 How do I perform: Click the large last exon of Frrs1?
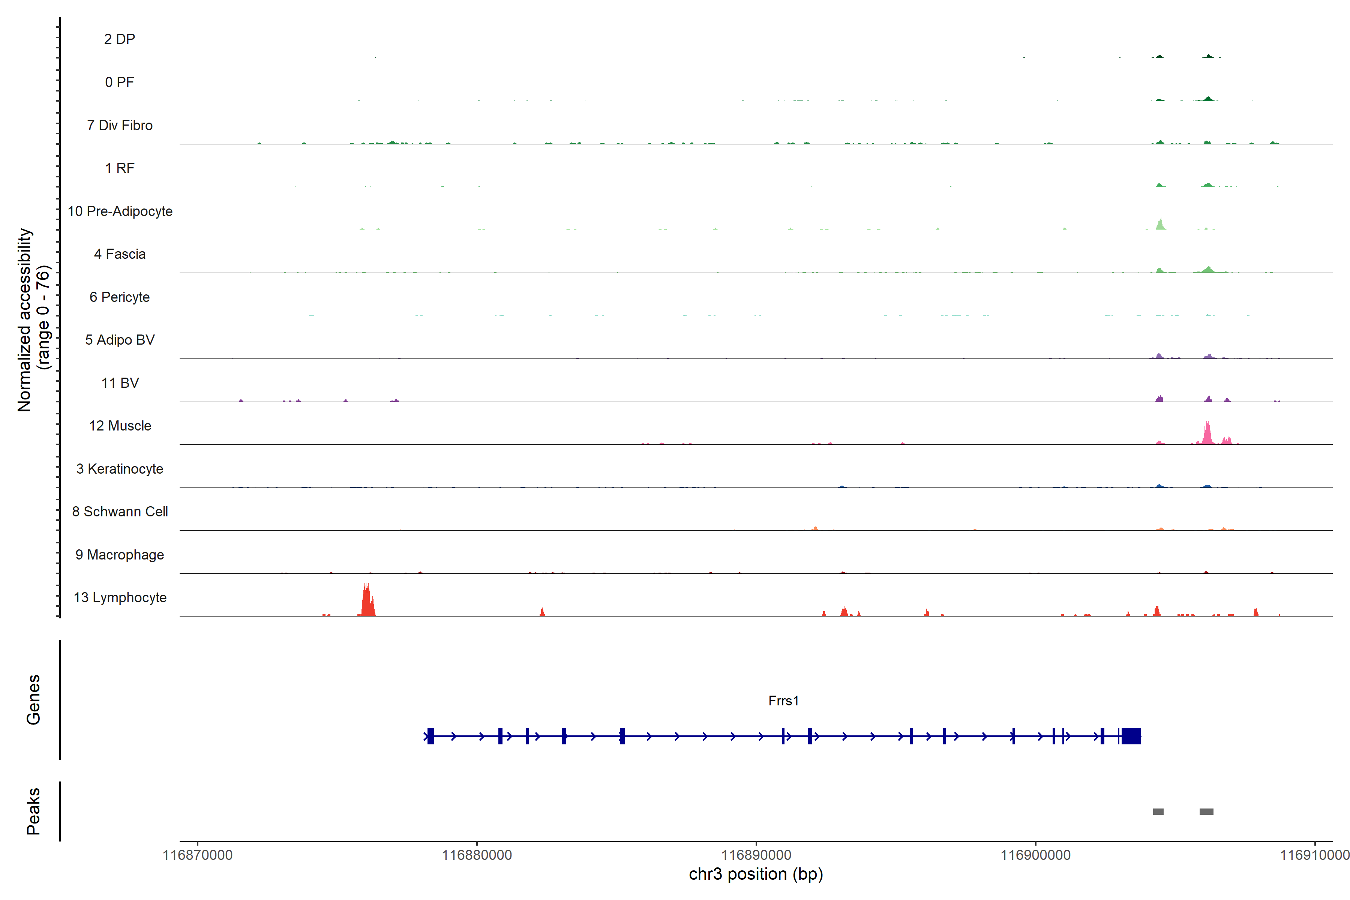[1131, 736]
